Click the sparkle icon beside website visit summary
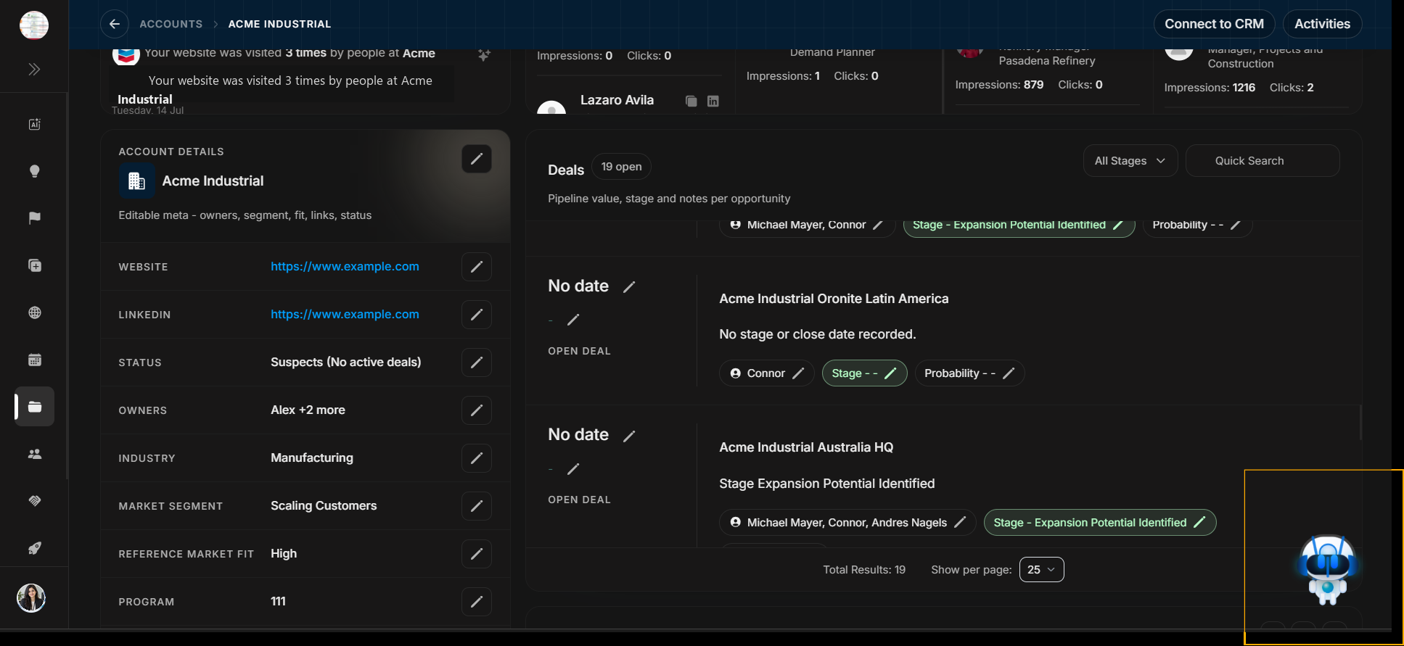The width and height of the screenshot is (1404, 646). [484, 55]
